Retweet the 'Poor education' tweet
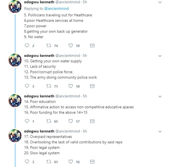Screen dimensions: 171x167 [x=49, y=121]
